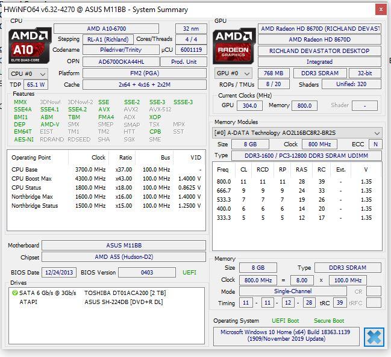
Task: Click the RICHLAND DEVASTATOR DESKTOP field
Action: (x=319, y=51)
